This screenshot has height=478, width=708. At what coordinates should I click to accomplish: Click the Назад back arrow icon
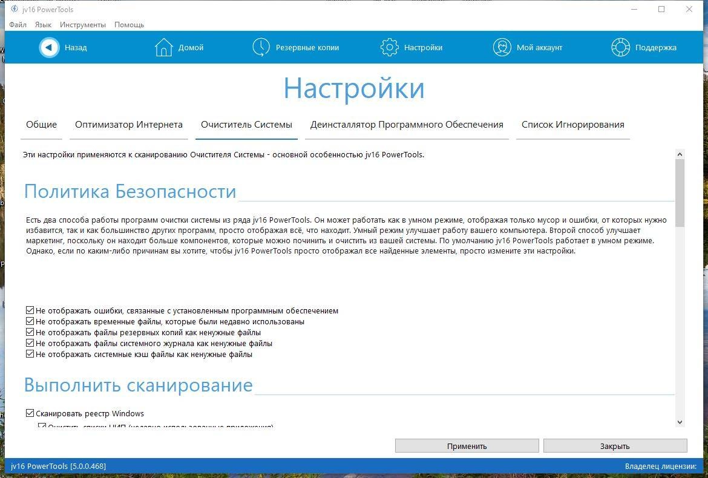(x=49, y=47)
